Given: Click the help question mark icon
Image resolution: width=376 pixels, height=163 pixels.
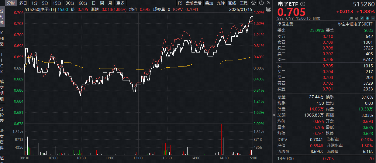Looking at the screenshot, I should [x=261, y=3].
